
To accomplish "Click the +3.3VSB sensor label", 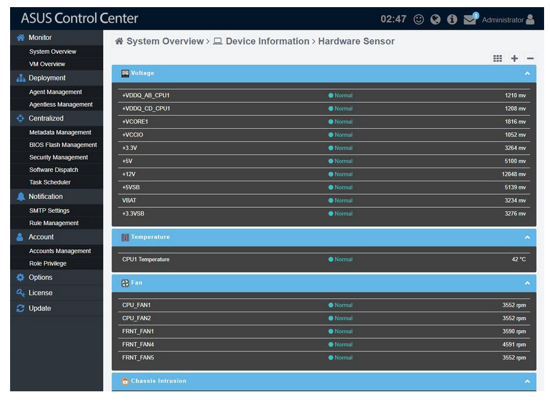I will [x=133, y=214].
